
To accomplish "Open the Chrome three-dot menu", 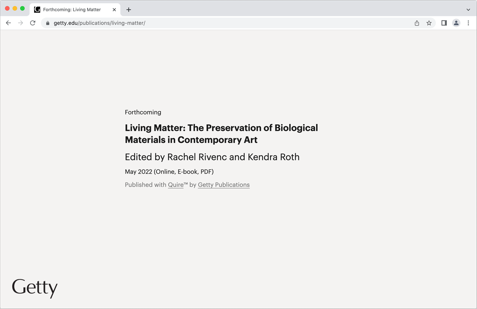I will pyautogui.click(x=468, y=23).
